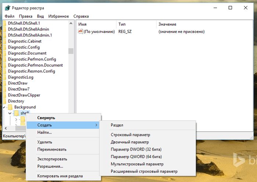Choose Раздел in the Создать submenu
This screenshot has height=182, width=257.
pyautogui.click(x=117, y=125)
